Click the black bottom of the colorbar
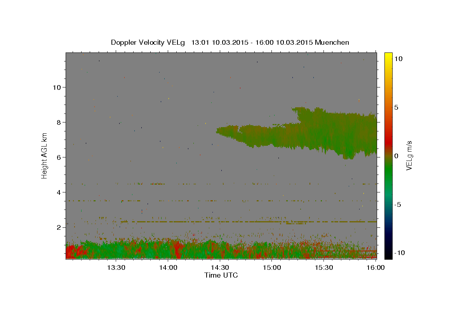This screenshot has width=466, height=311. click(388, 255)
